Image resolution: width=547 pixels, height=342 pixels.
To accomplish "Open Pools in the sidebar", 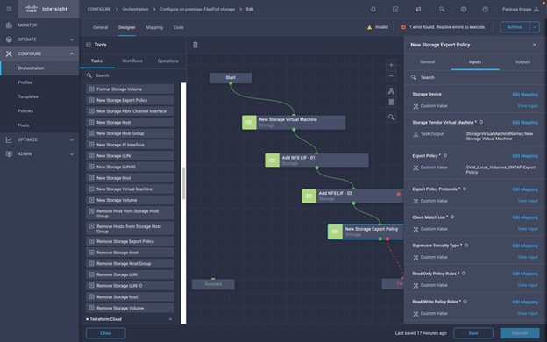I will pyautogui.click(x=24, y=125).
